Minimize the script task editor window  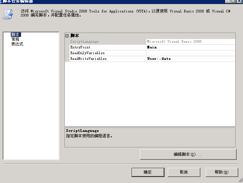click(x=228, y=1)
